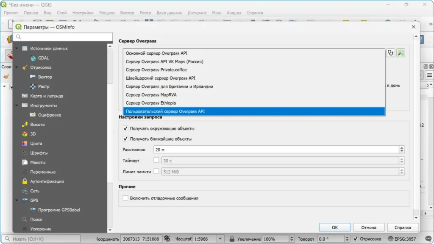Open the 3D settings icon

tap(25, 133)
